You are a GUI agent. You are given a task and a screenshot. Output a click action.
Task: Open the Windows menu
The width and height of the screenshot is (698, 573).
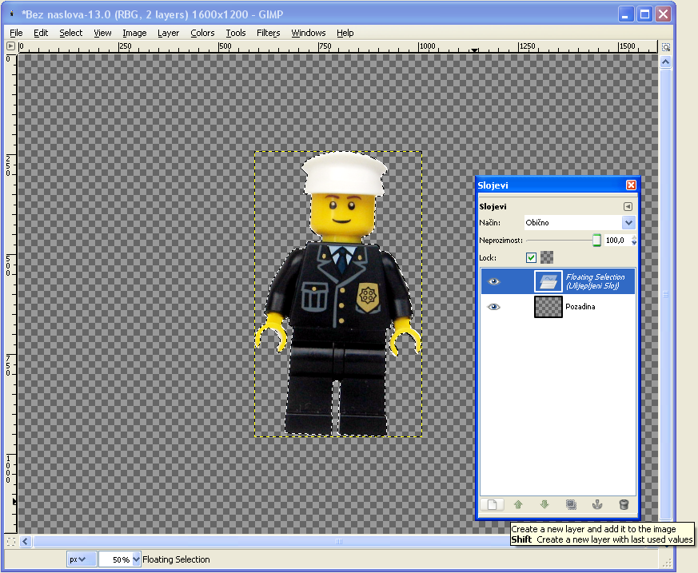coord(309,33)
